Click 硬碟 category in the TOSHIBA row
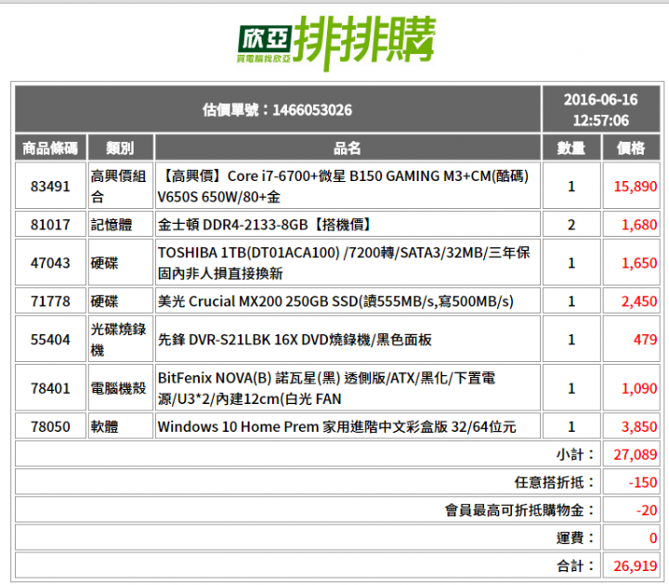This screenshot has height=585, width=669. [104, 263]
